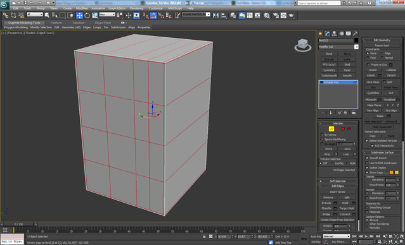
Task: Open the Create Selection Set dropdown
Action: (196, 14)
